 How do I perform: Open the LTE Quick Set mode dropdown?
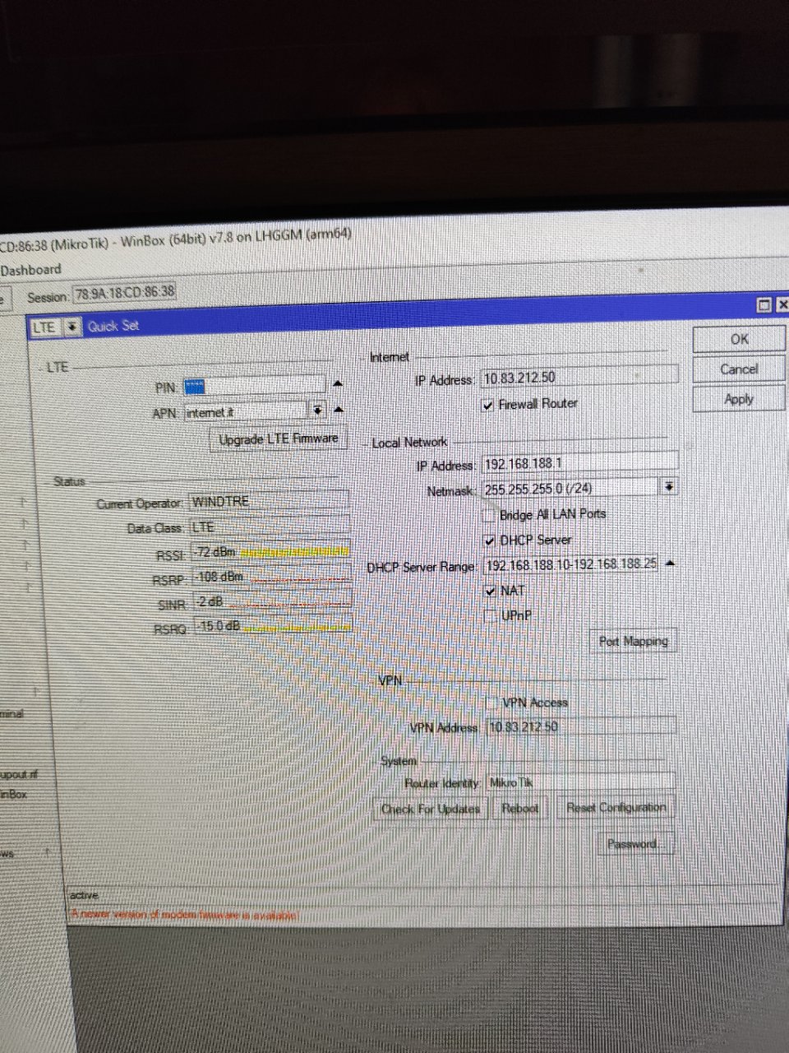72,327
